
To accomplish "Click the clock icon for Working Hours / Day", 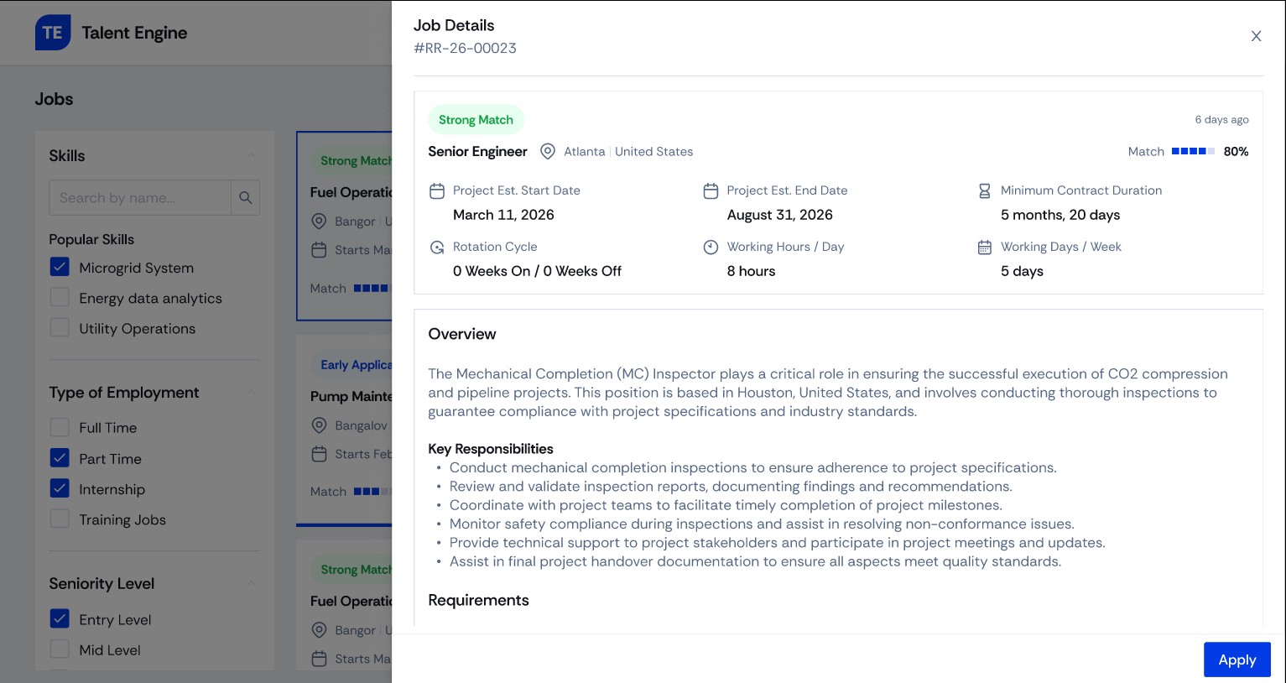I will tap(711, 247).
